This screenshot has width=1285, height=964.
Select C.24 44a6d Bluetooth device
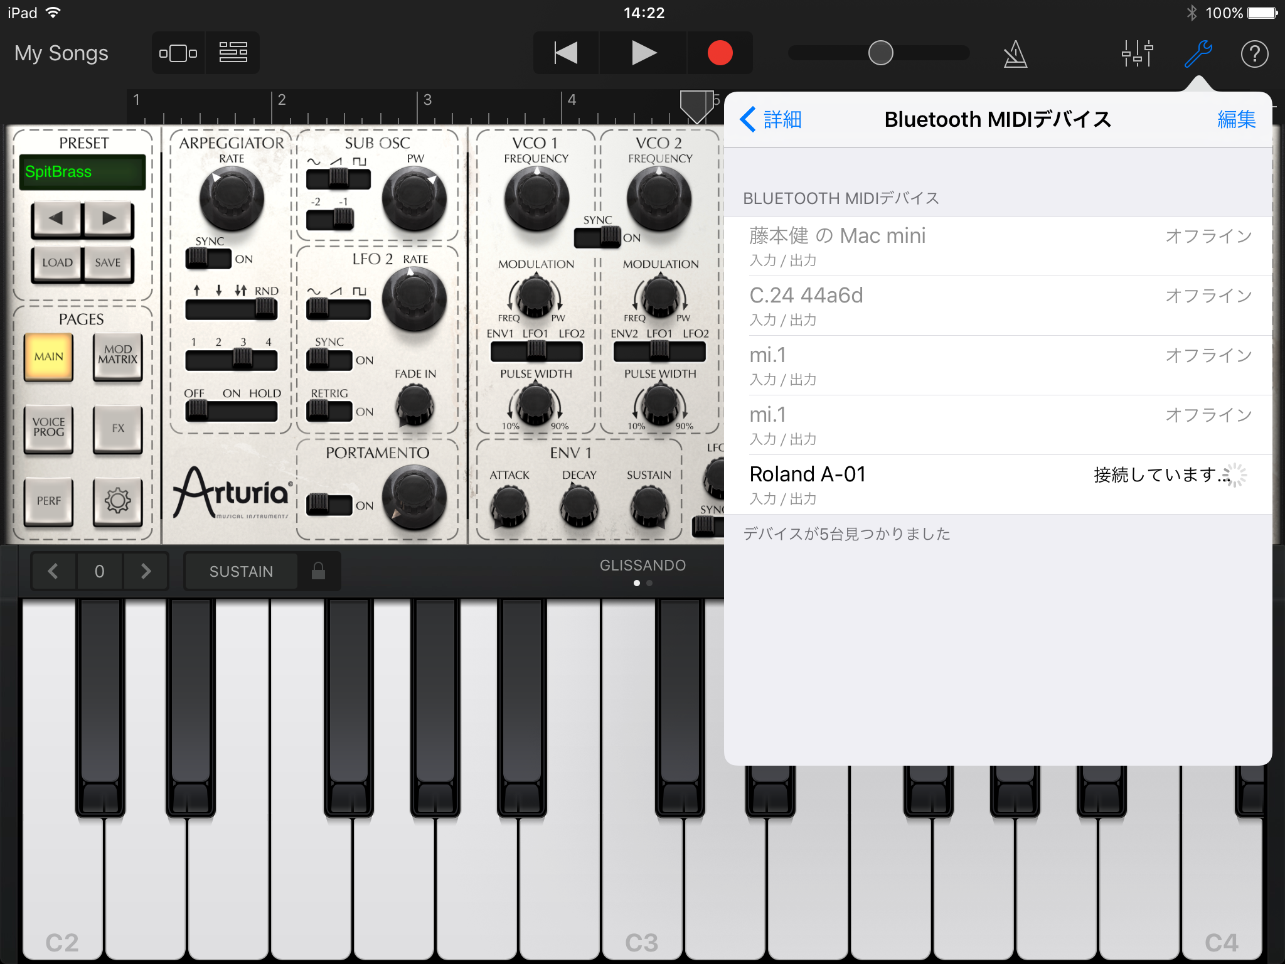pyautogui.click(x=998, y=306)
